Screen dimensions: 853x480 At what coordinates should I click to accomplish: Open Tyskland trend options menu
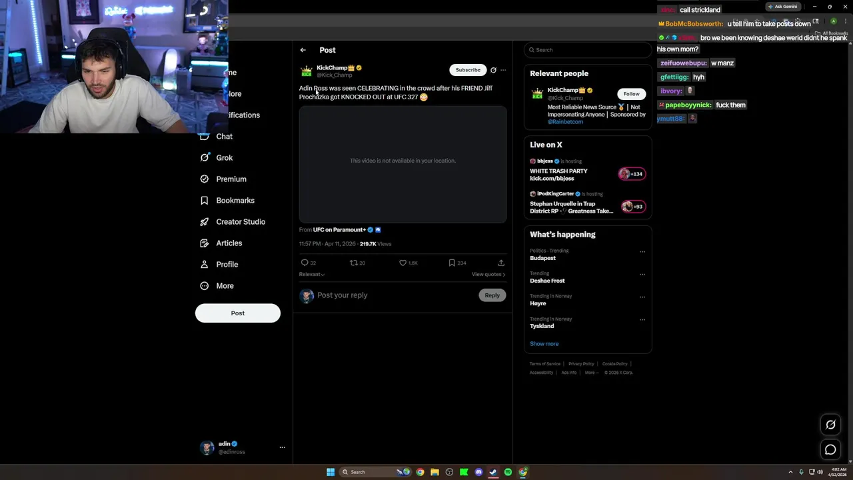click(x=642, y=319)
